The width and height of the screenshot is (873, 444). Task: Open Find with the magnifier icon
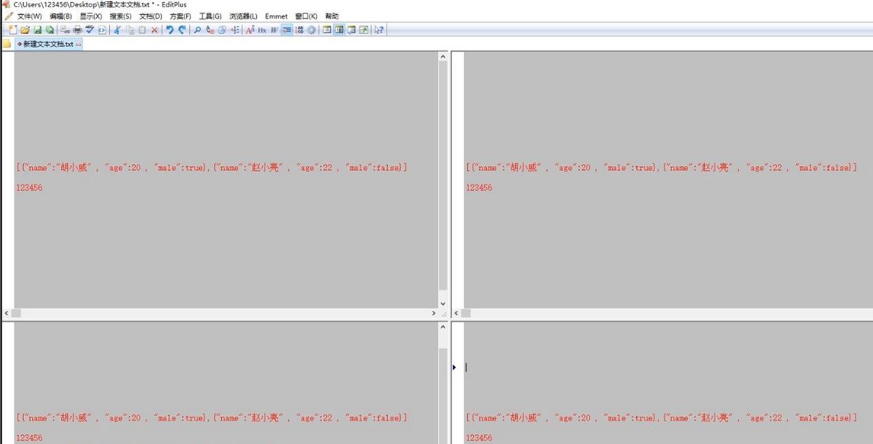pyautogui.click(x=198, y=30)
